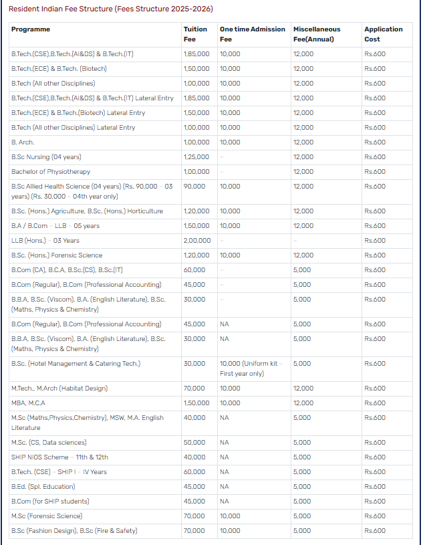This screenshot has height=545, width=423.
Task: Click B.Tech. (CSE) – SHIP I – IV Years
Action: (x=59, y=471)
